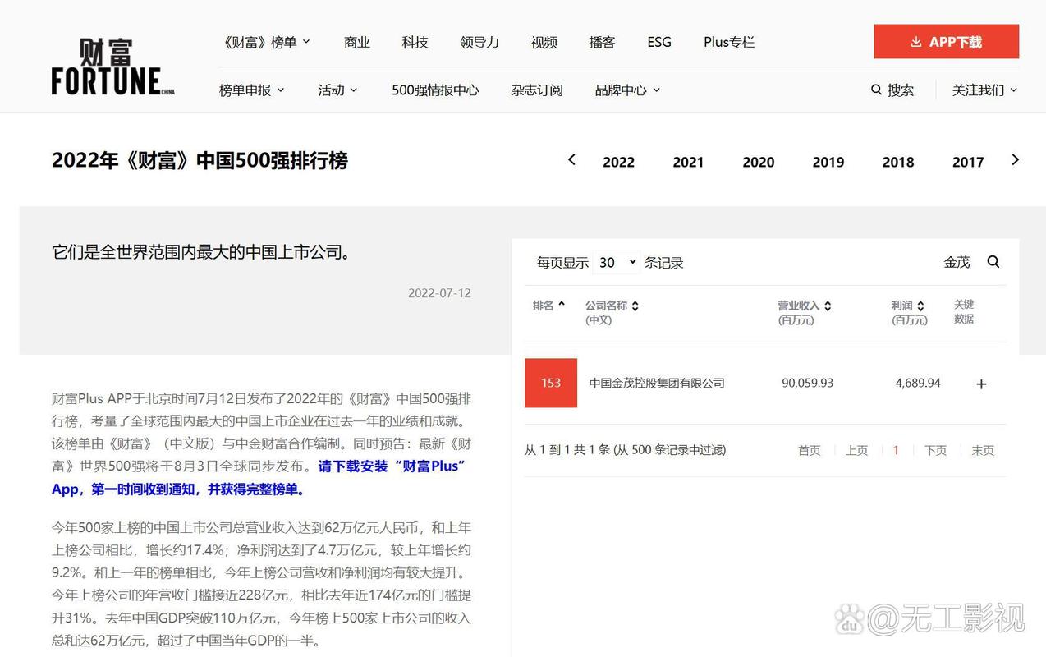Click the magnifier icon in table search
Image resolution: width=1046 pixels, height=657 pixels.
click(x=993, y=262)
